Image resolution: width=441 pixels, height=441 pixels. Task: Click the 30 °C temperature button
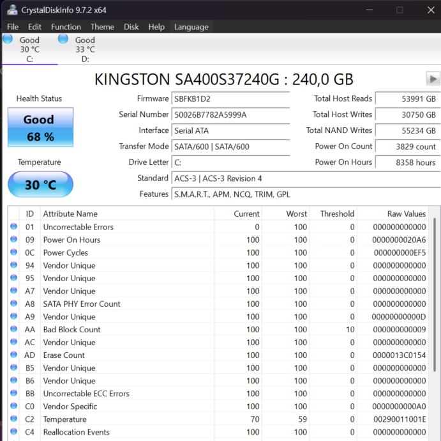point(40,185)
